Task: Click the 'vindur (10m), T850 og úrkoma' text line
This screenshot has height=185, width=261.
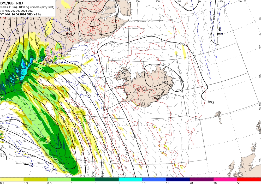Action: (x=27, y=7)
